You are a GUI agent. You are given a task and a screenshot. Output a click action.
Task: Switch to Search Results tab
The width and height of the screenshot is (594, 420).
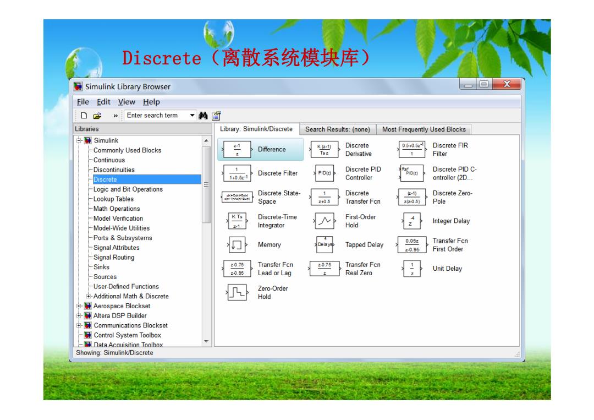click(x=338, y=129)
